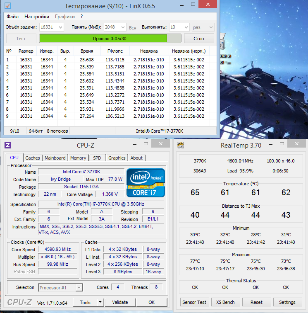Expand the Память (МиБ) combo box
The width and height of the screenshot is (308, 313).
click(x=122, y=27)
